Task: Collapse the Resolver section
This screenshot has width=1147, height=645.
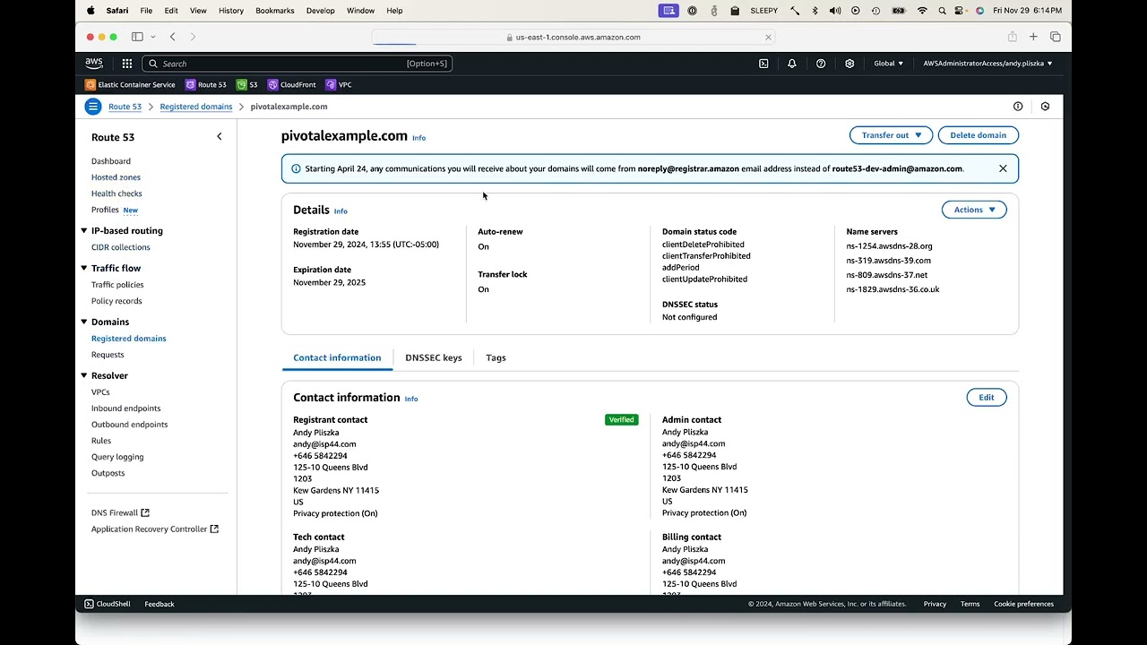Action: (x=84, y=376)
